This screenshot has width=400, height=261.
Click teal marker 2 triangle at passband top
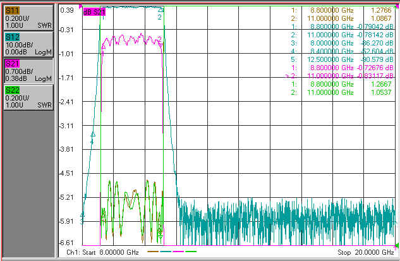[x=161, y=10]
